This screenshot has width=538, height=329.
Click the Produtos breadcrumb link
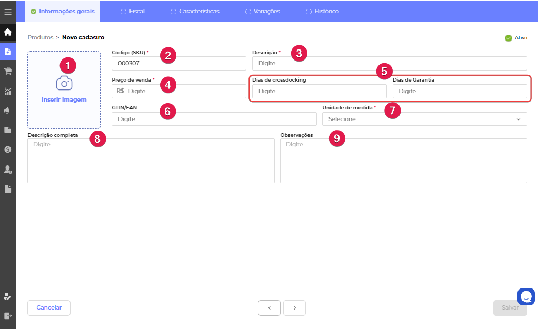(x=41, y=37)
